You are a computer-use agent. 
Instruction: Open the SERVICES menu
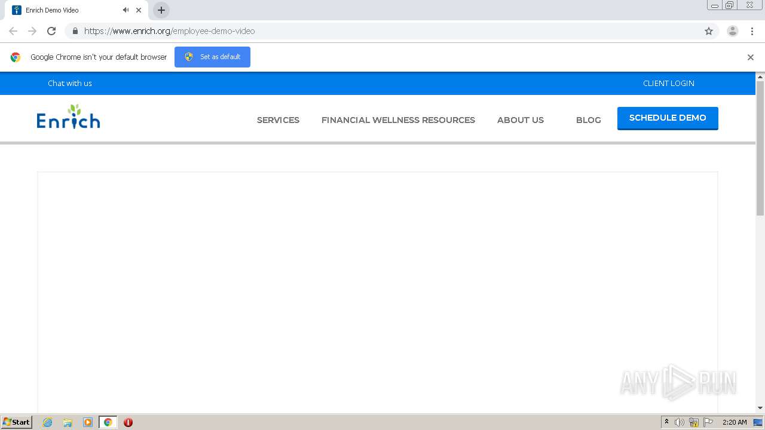pyautogui.click(x=278, y=120)
